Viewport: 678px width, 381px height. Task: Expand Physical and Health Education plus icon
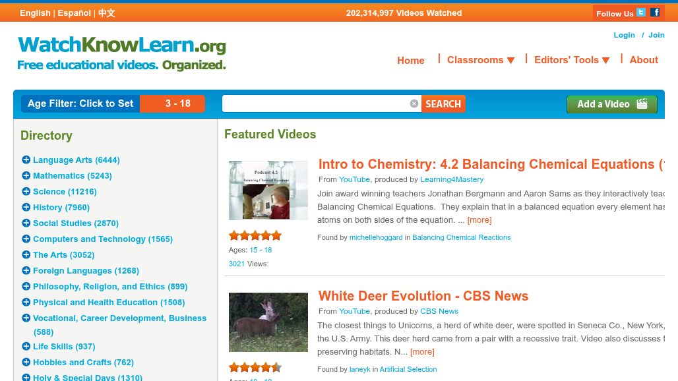point(26,302)
